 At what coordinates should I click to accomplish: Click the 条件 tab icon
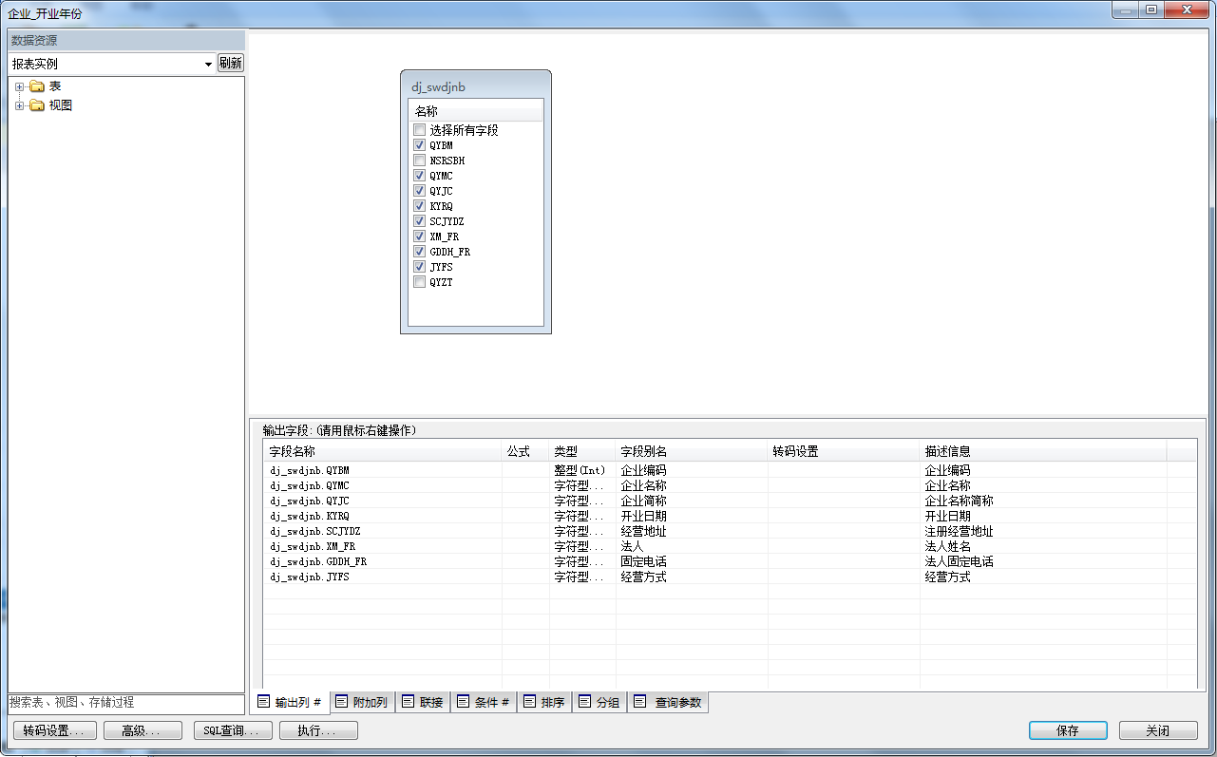tap(463, 702)
